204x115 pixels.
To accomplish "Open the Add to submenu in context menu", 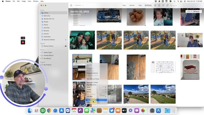I will (x=96, y=92).
